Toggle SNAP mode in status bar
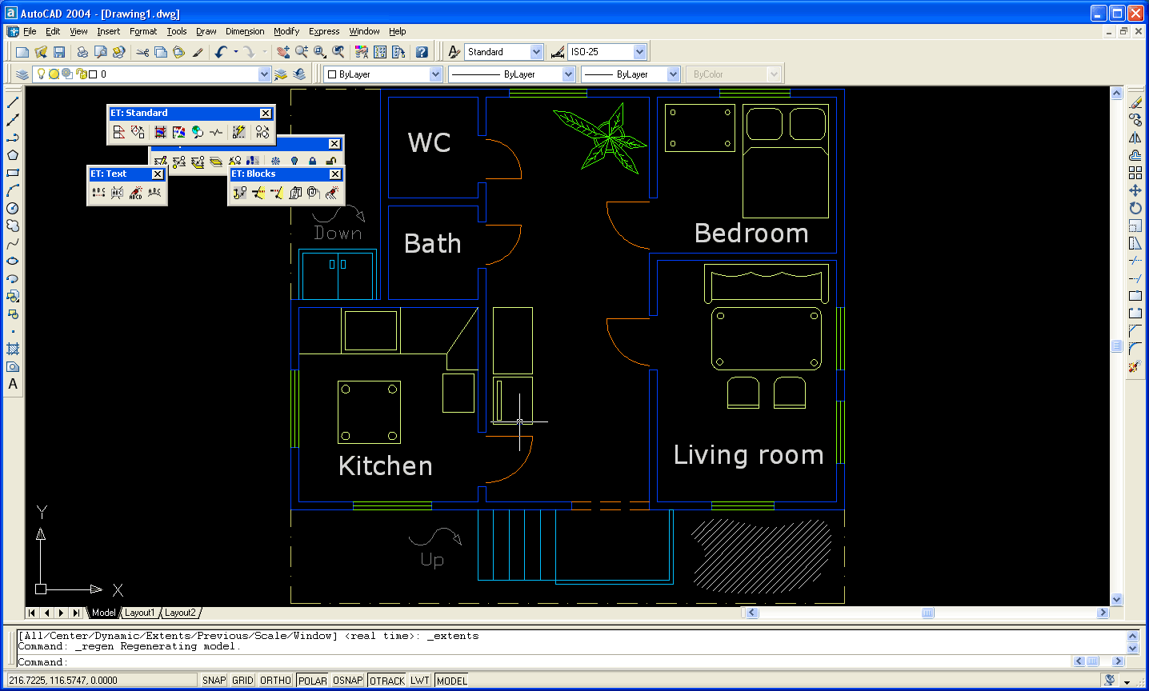The image size is (1149, 691). [214, 681]
